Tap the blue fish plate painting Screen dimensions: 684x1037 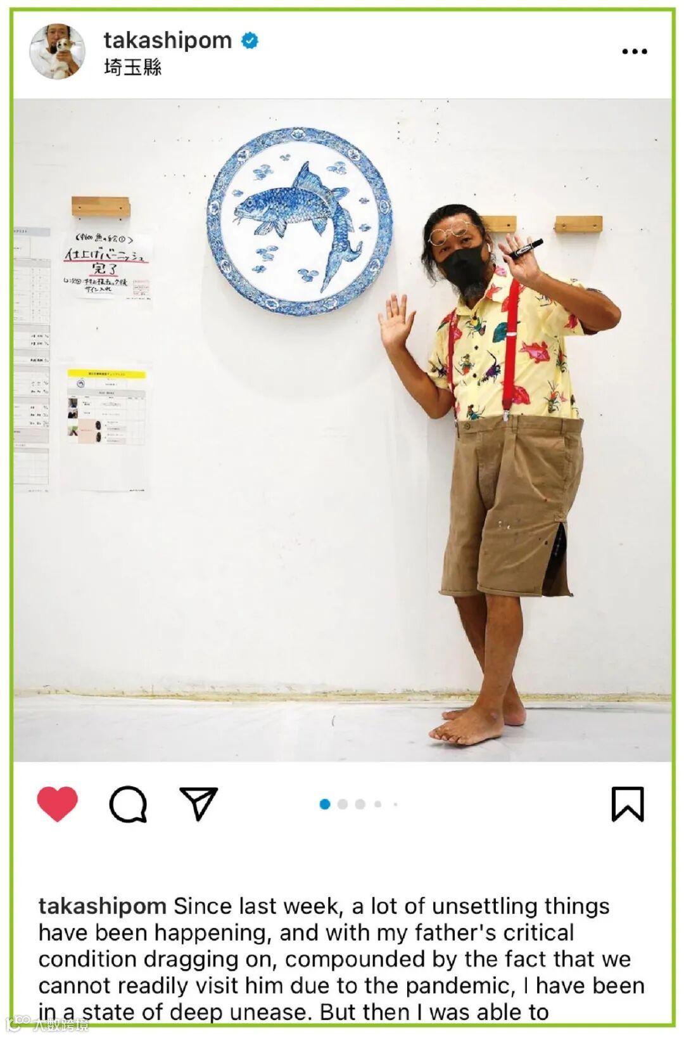pos(299,222)
